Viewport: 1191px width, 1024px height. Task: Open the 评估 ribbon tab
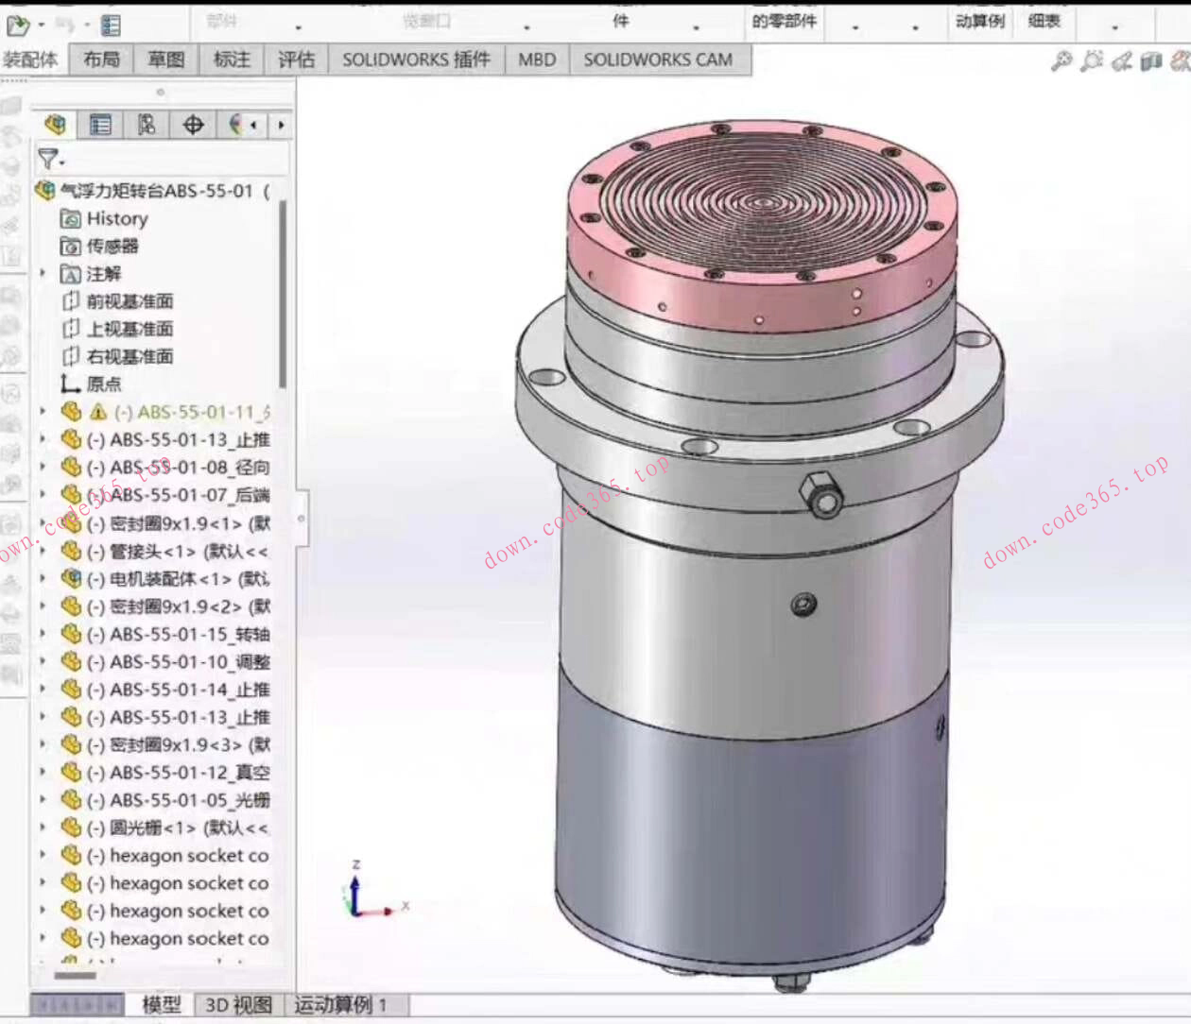tap(296, 60)
